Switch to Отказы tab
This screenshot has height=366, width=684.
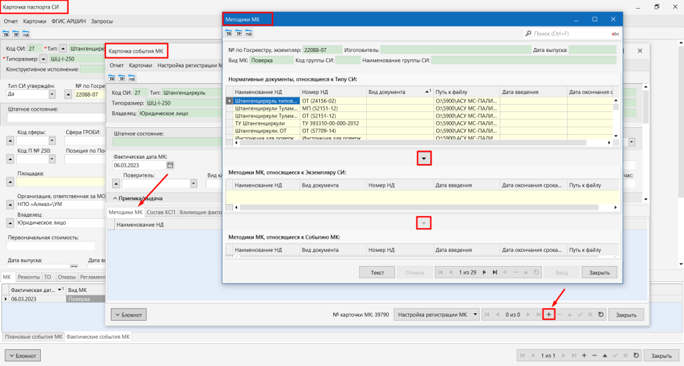67,277
